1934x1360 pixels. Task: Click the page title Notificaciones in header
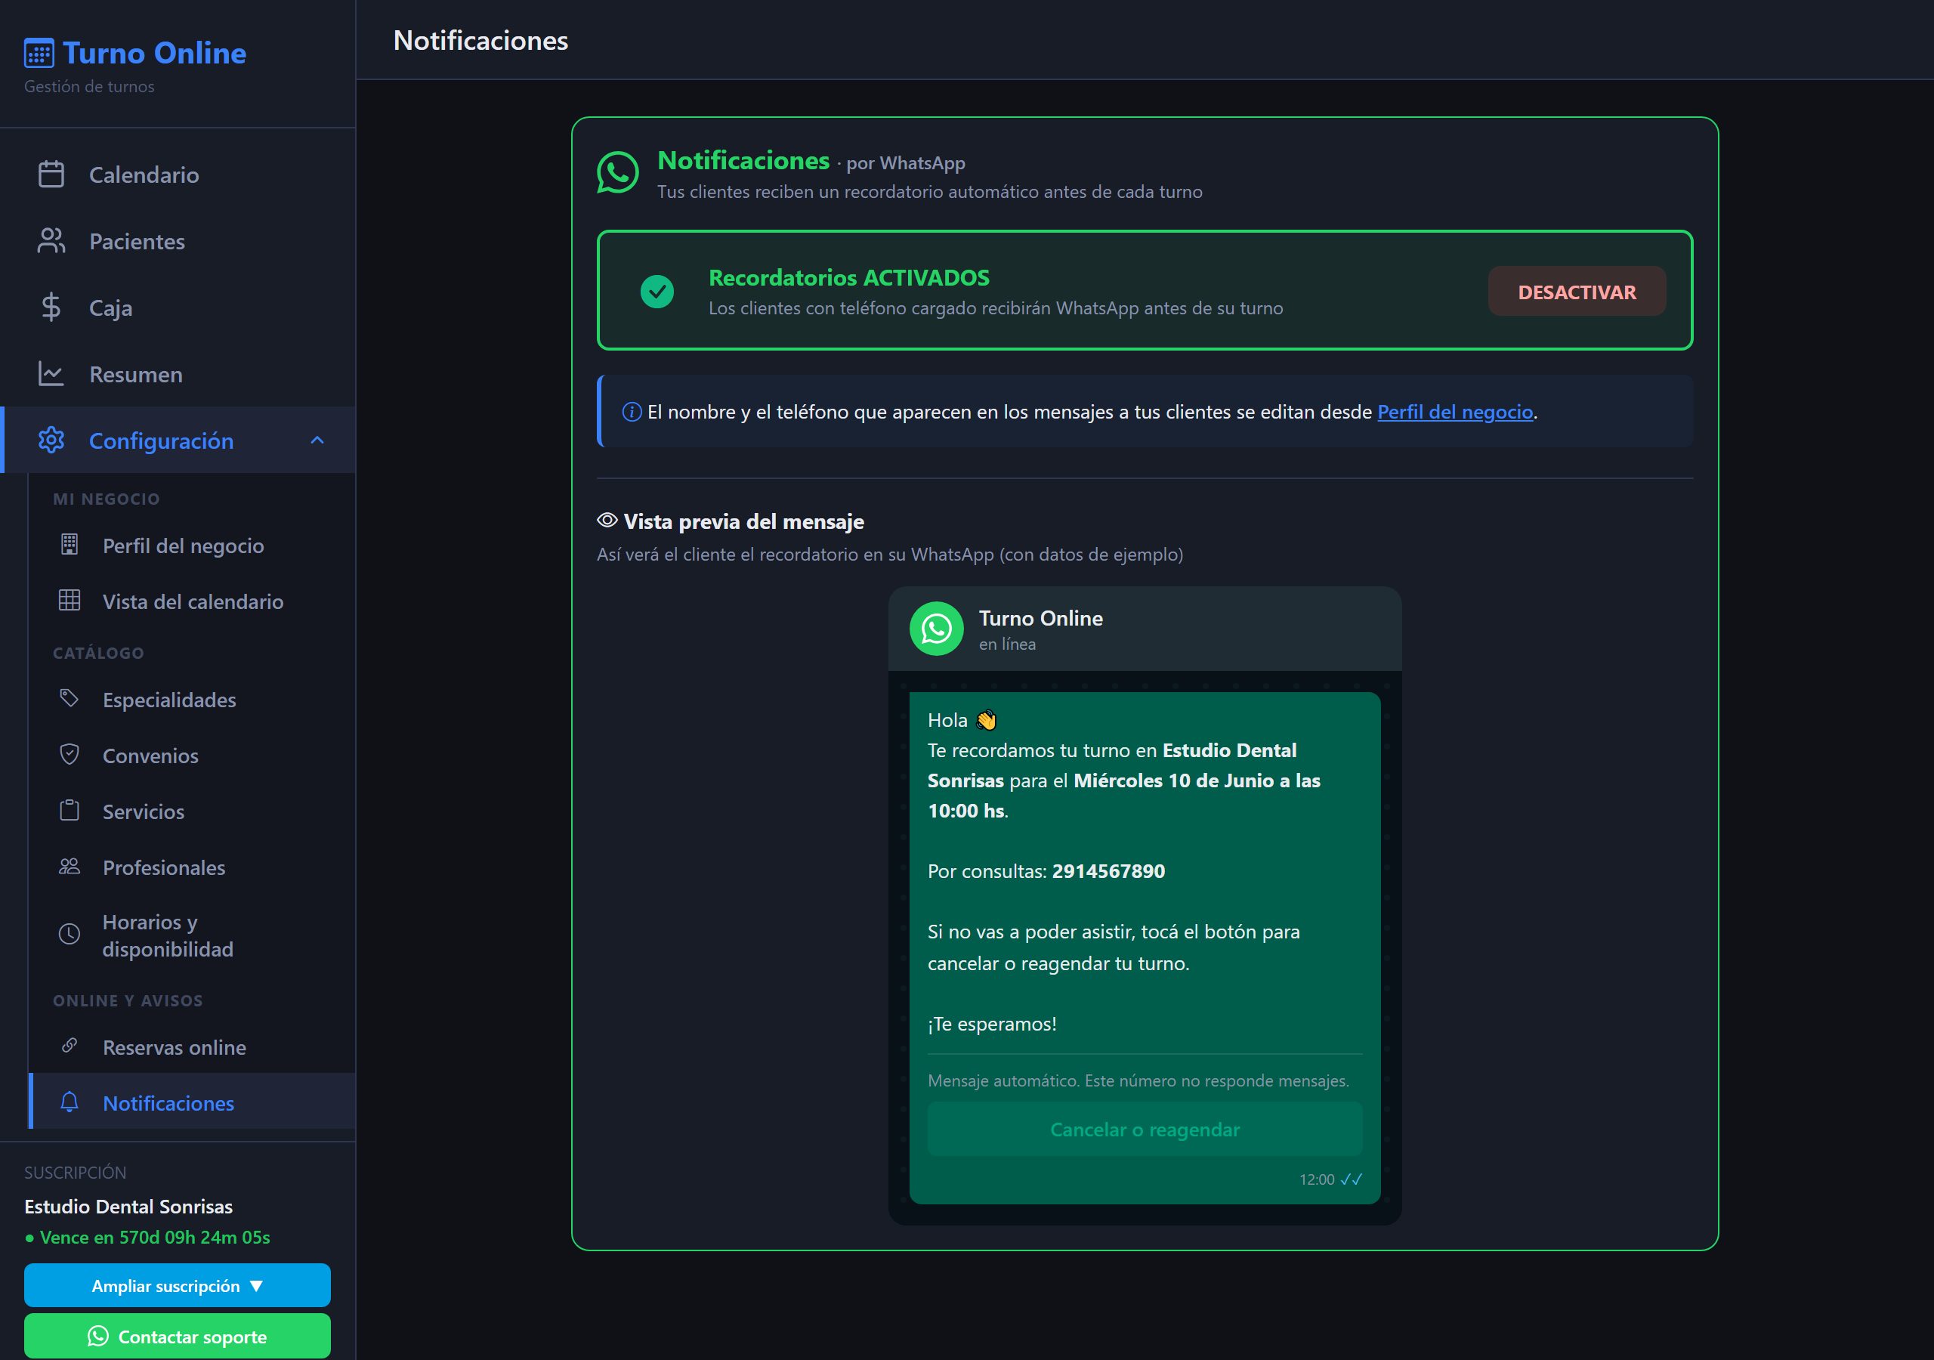click(481, 41)
